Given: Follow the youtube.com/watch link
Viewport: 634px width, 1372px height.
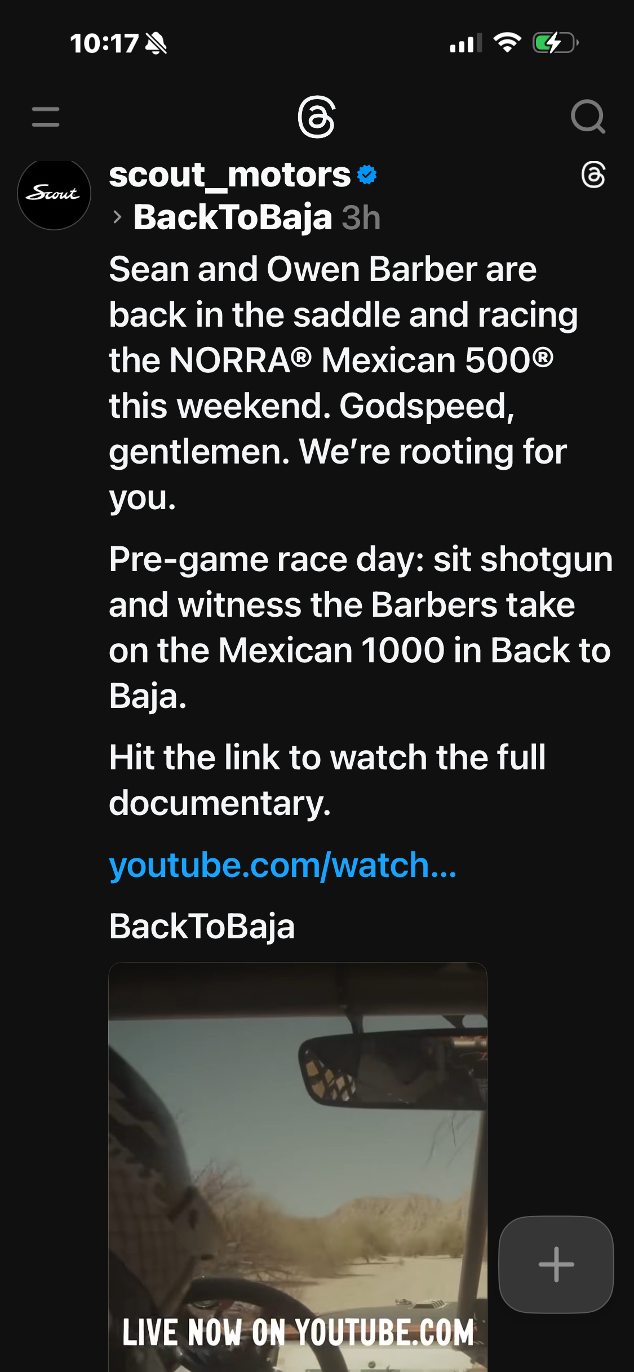Looking at the screenshot, I should [x=283, y=865].
